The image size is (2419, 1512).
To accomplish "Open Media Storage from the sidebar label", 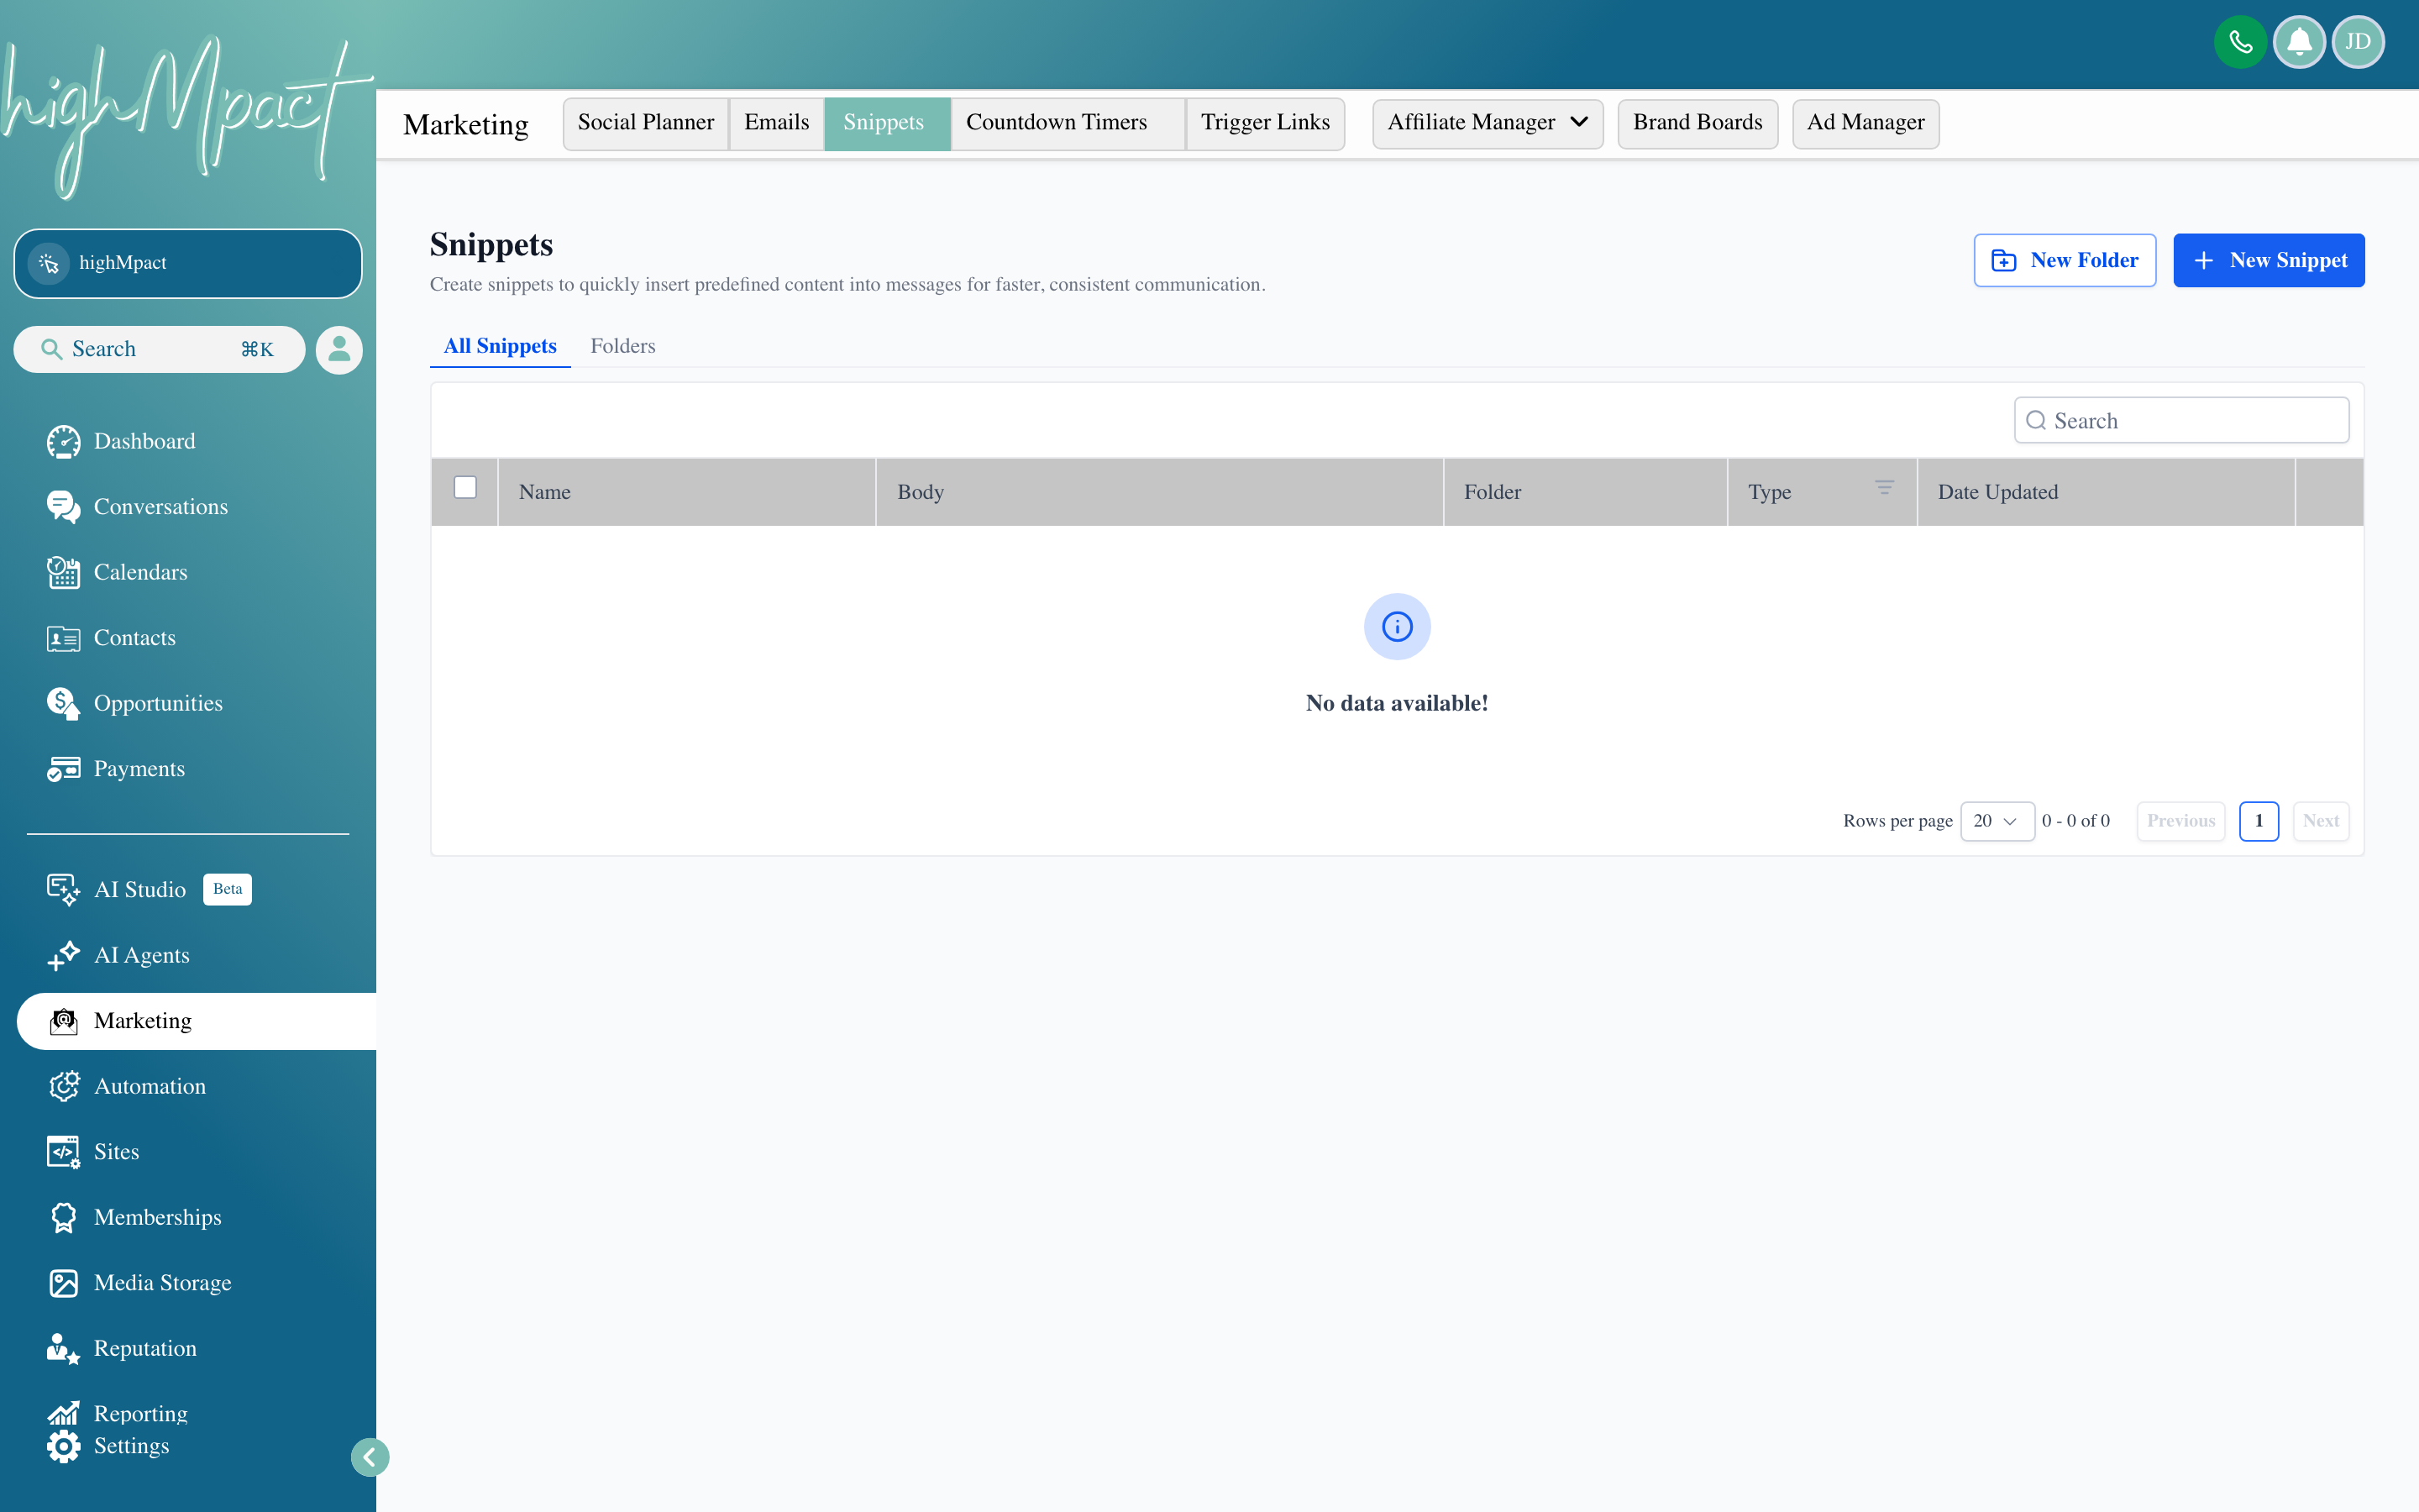I will pyautogui.click(x=162, y=1283).
